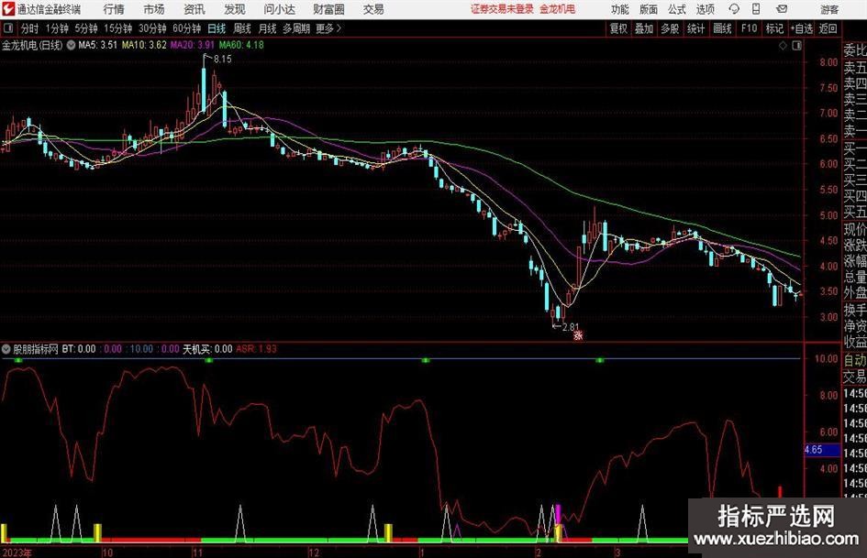
Task: Open the mail envelope icon
Action: coord(782,9)
